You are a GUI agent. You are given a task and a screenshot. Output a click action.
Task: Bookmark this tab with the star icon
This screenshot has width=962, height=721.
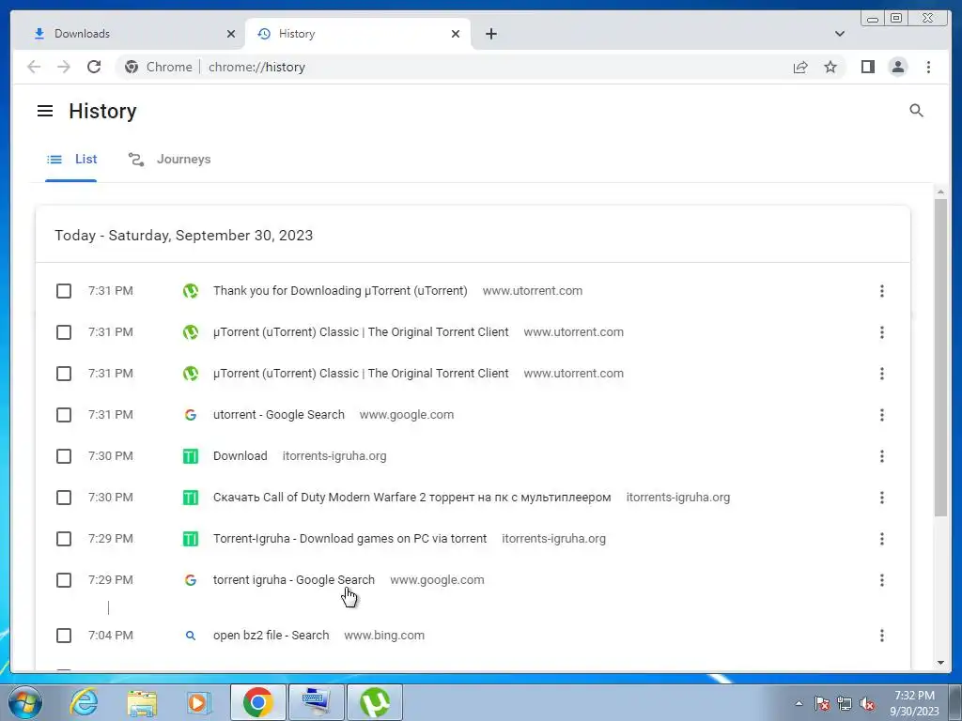pos(830,67)
